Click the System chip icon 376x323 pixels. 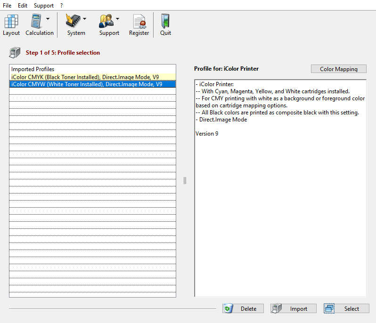click(x=73, y=21)
